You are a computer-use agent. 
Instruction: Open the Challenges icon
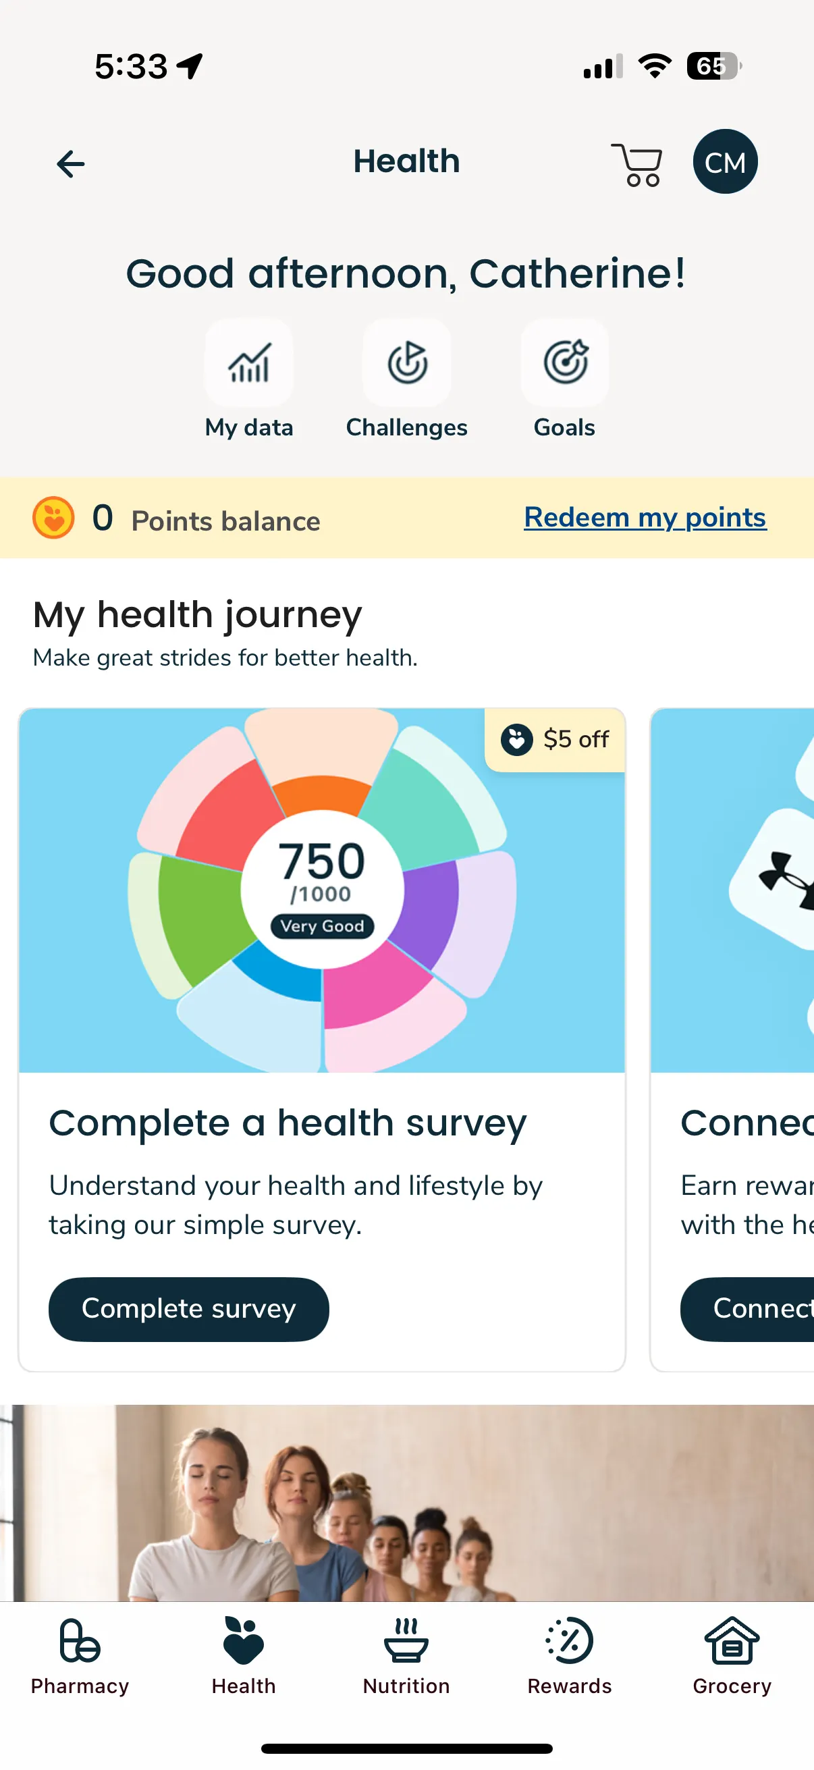point(406,363)
